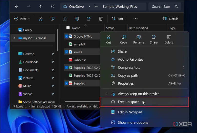
Task: Select Free up space menu option
Action: tap(129, 102)
